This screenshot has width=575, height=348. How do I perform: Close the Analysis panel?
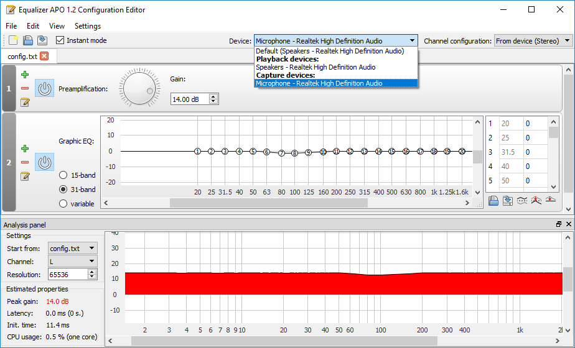(x=569, y=224)
